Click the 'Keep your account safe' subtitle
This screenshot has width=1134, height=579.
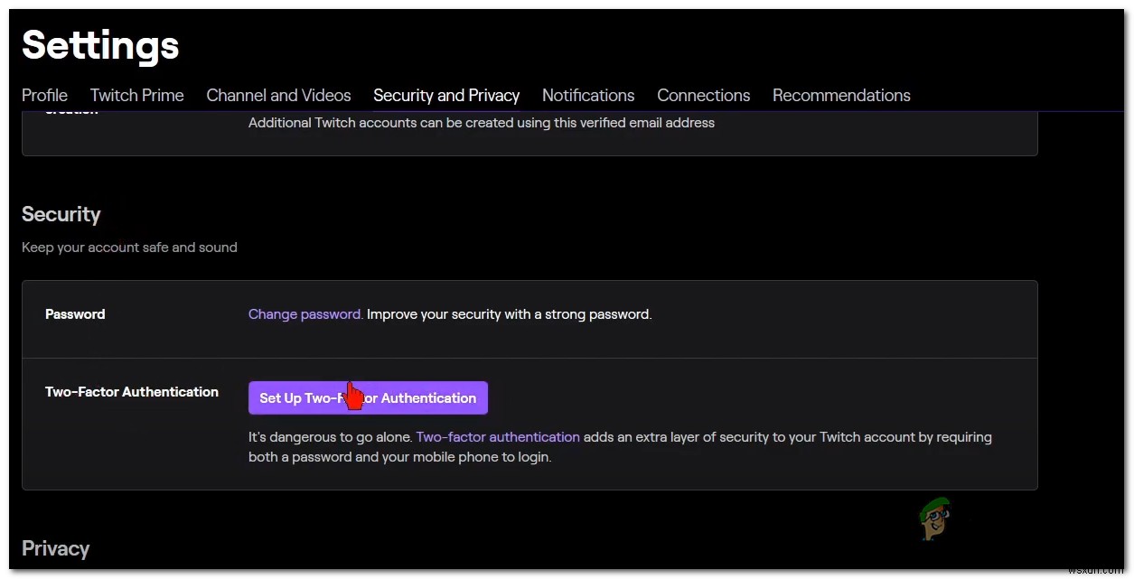(129, 247)
